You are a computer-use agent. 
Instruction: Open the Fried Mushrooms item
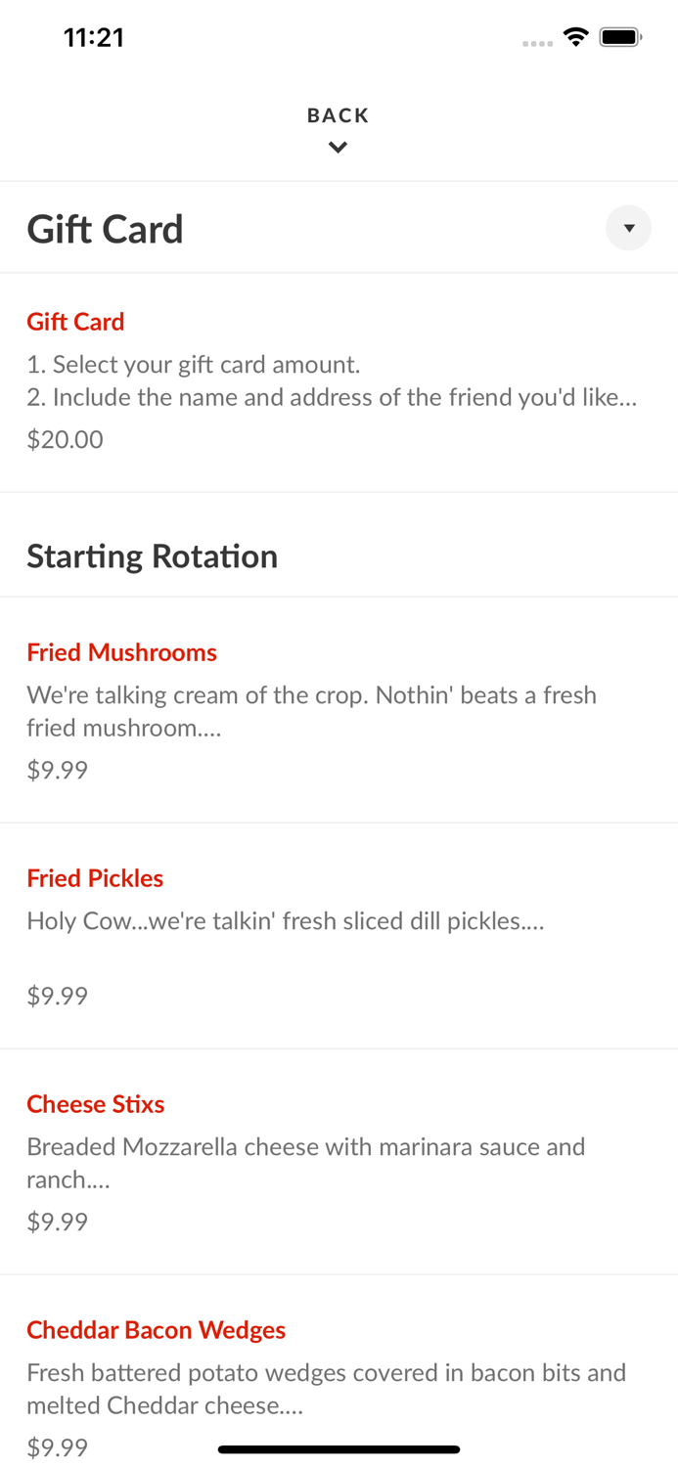coord(121,652)
